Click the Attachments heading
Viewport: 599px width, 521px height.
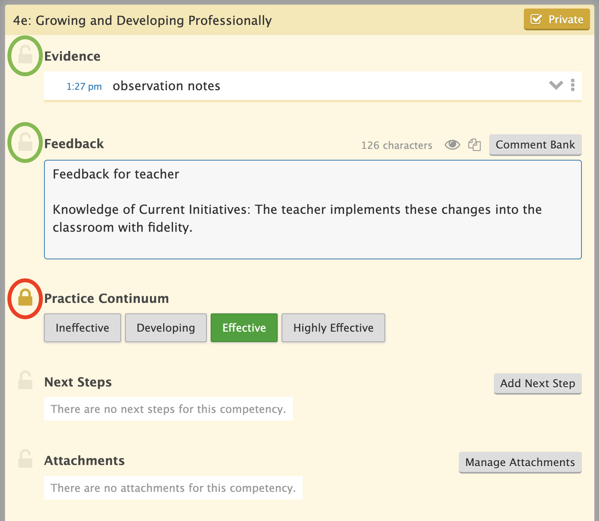tap(84, 461)
